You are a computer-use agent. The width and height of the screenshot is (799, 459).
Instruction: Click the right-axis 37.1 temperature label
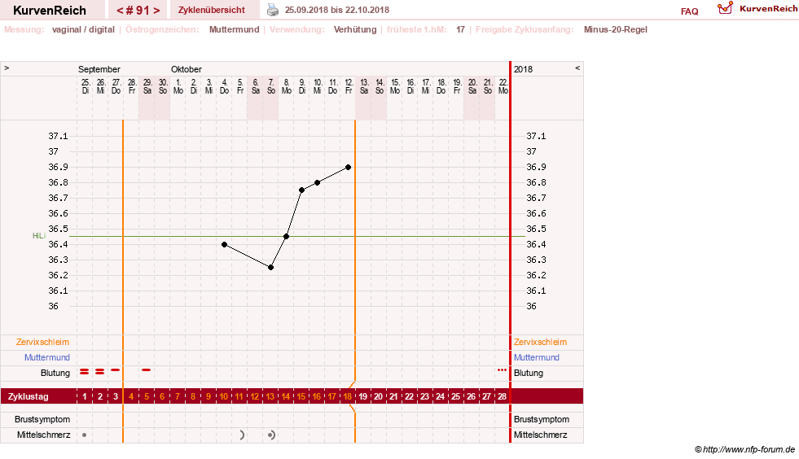(536, 136)
